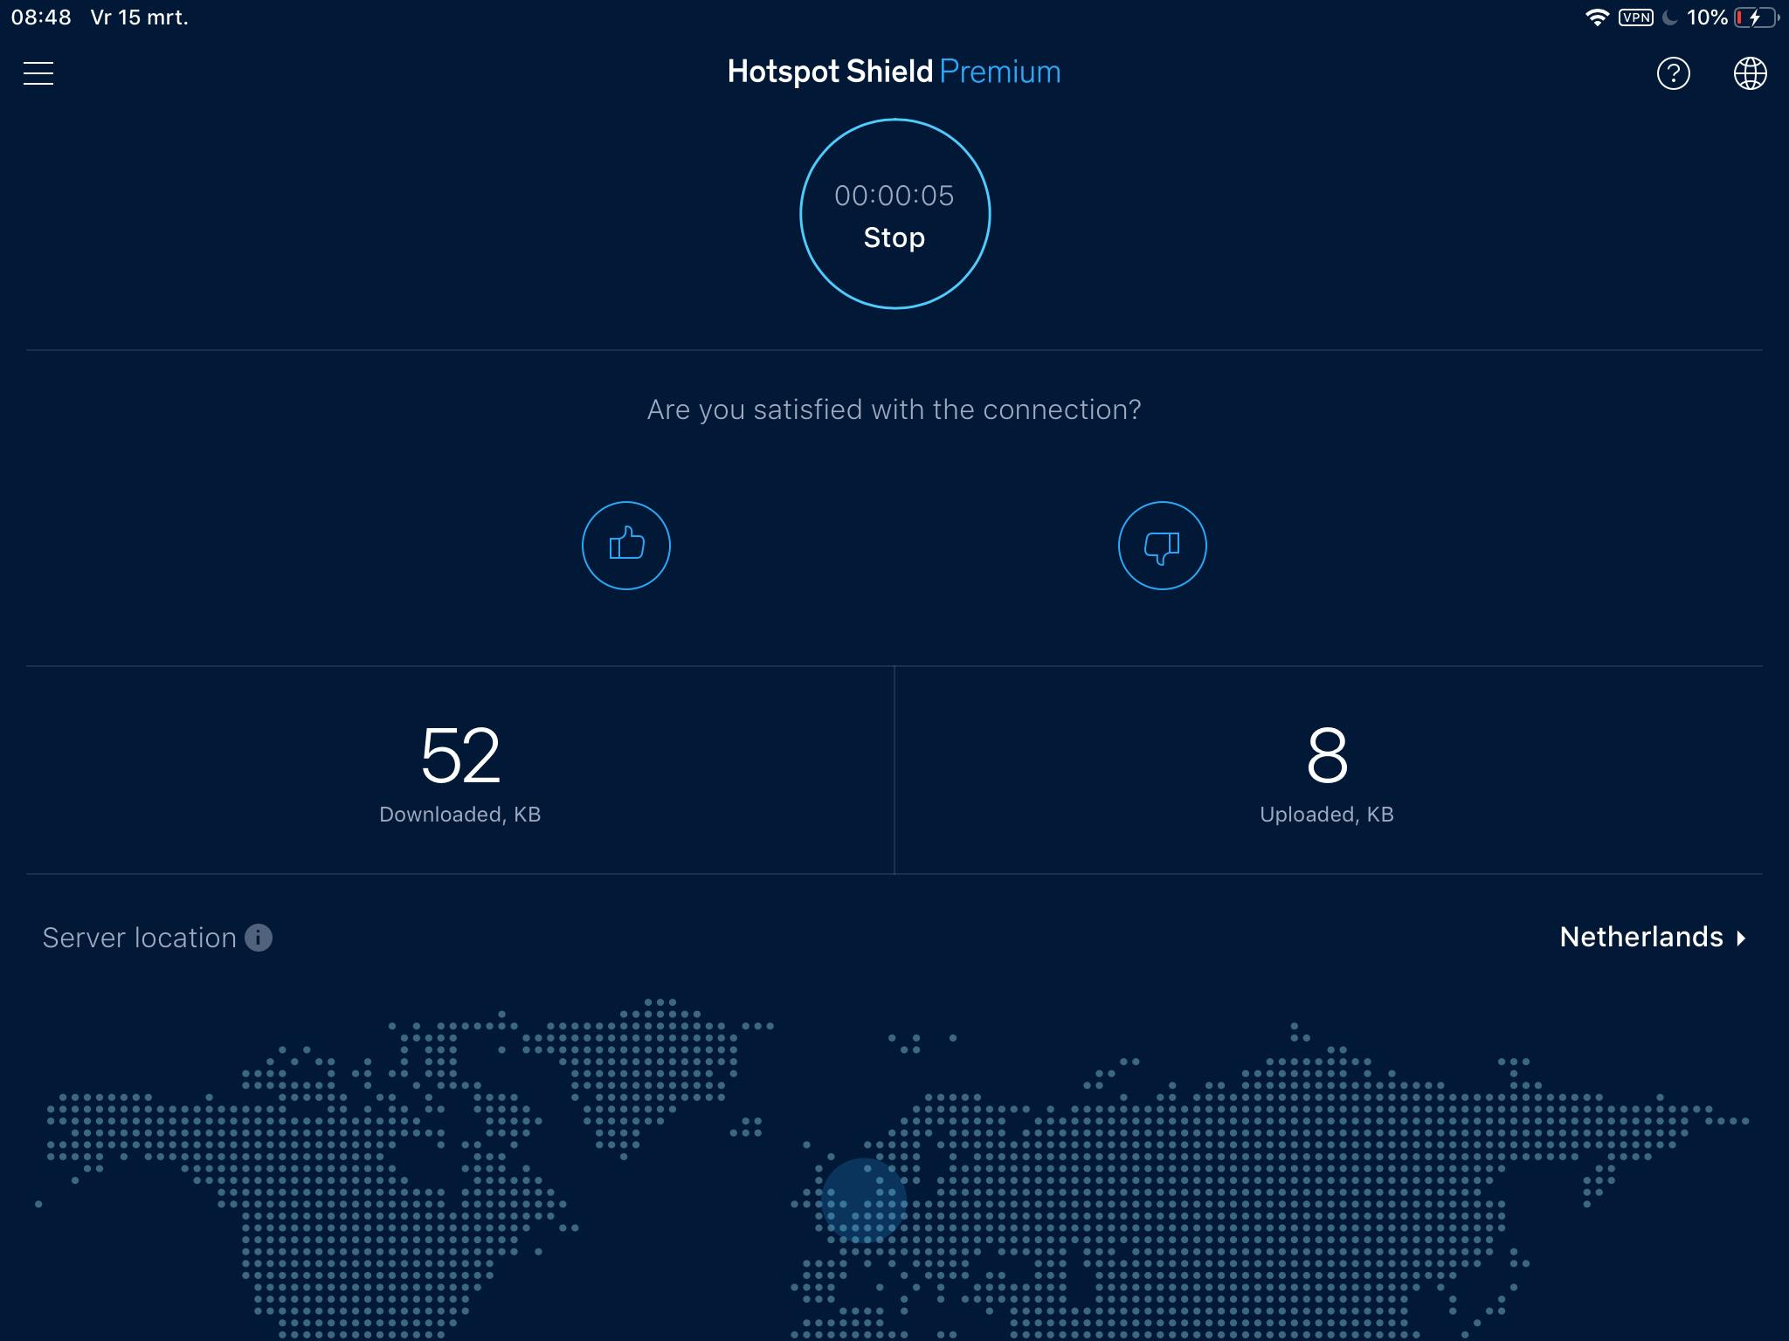The height and width of the screenshot is (1341, 1789).
Task: Rate connection with thumbs down
Action: click(x=1162, y=546)
